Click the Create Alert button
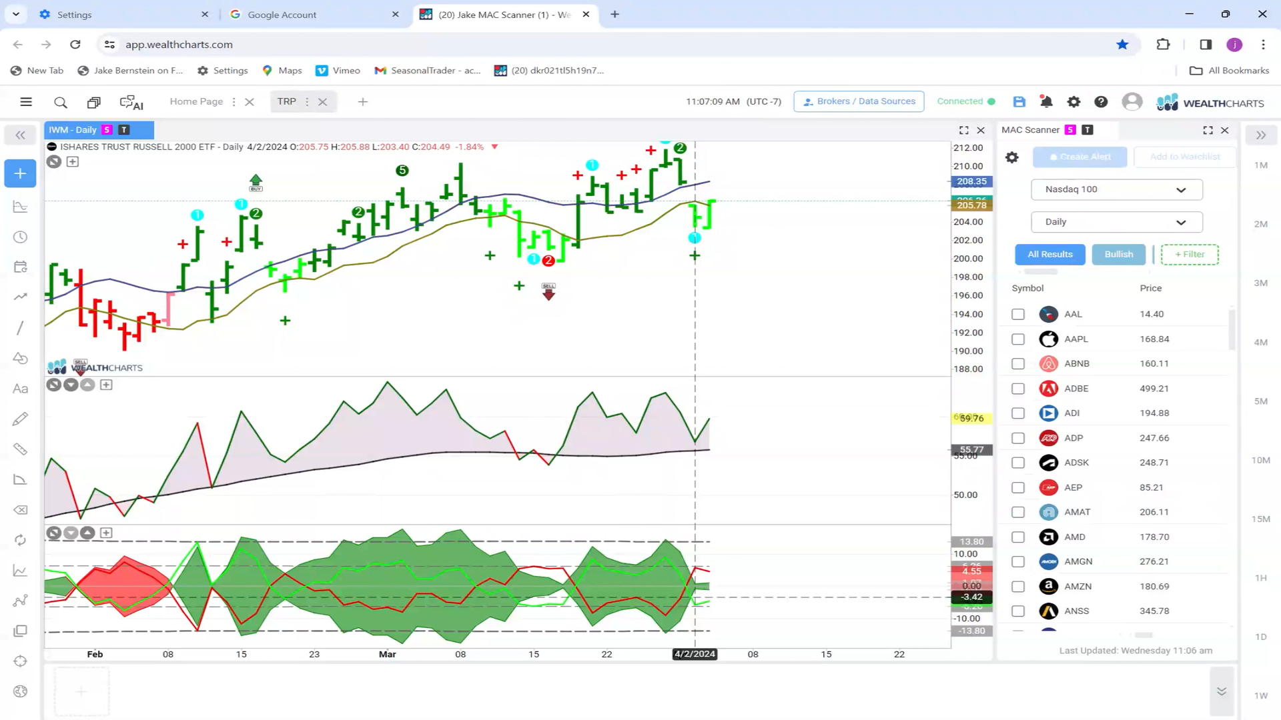The width and height of the screenshot is (1281, 720). click(1080, 157)
